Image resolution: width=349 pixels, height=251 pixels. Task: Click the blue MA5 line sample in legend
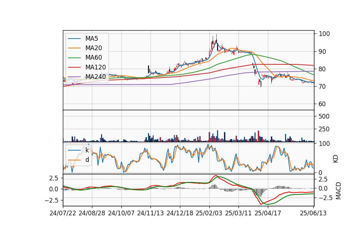pos(74,39)
